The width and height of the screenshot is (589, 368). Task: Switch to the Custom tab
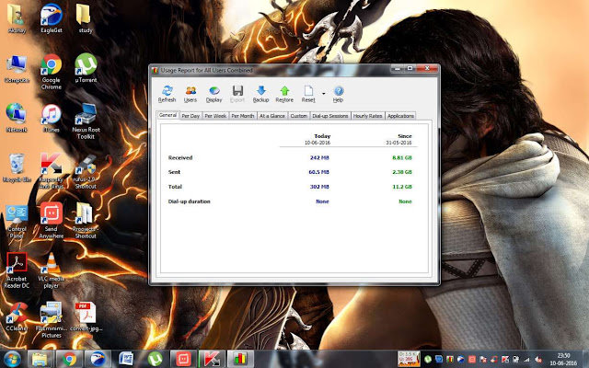(x=299, y=116)
